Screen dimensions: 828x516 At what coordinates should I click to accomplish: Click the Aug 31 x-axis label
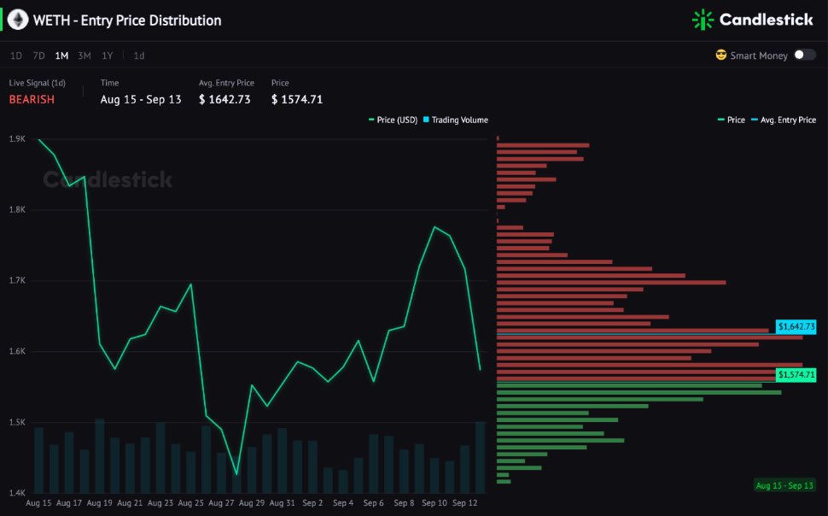[282, 503]
